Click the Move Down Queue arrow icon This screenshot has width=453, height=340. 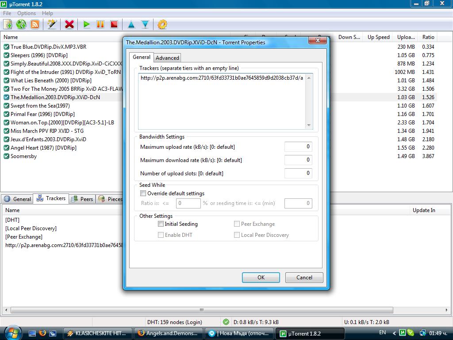[x=145, y=25]
